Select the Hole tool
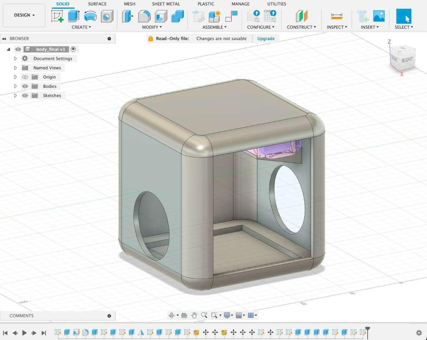This screenshot has width=427, height=340. click(107, 16)
